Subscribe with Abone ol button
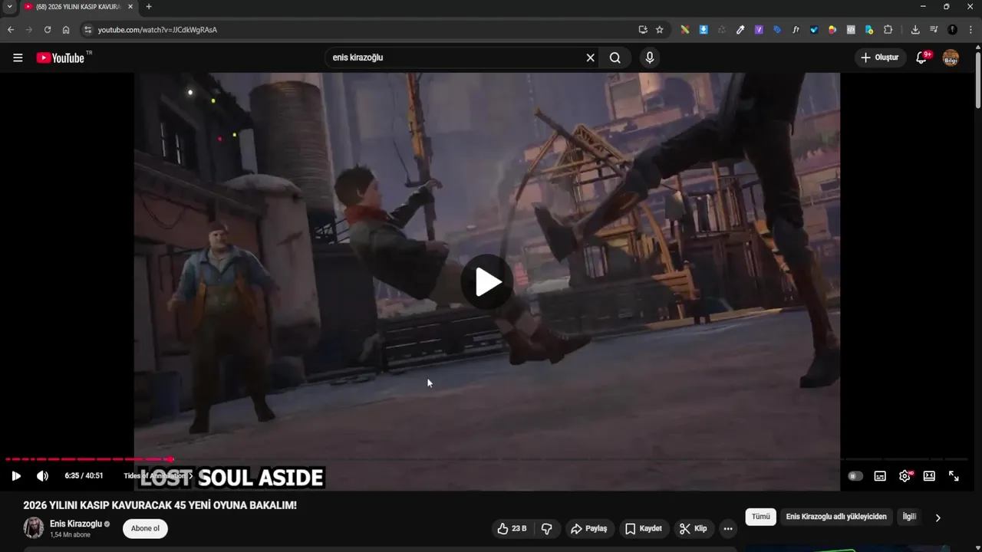The height and width of the screenshot is (552, 982). [145, 528]
